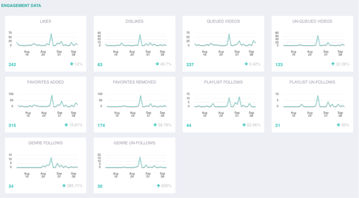Click the Playlist Follows total 44
Image resolution: width=359 pixels, height=198 pixels.
189,126
